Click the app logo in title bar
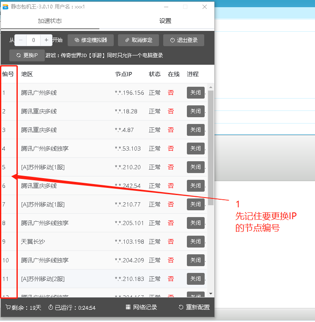The image size is (315, 322). 5,7
